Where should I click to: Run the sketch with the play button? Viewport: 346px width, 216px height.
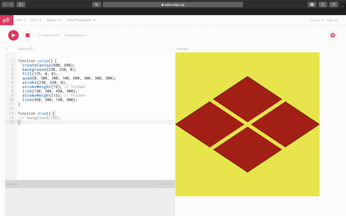(13, 35)
